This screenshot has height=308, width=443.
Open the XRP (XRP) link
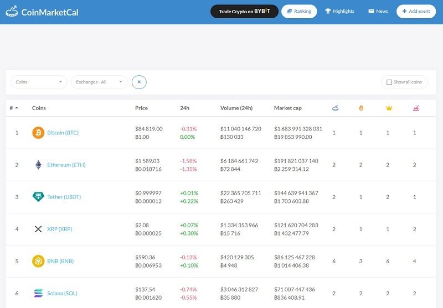coord(60,229)
